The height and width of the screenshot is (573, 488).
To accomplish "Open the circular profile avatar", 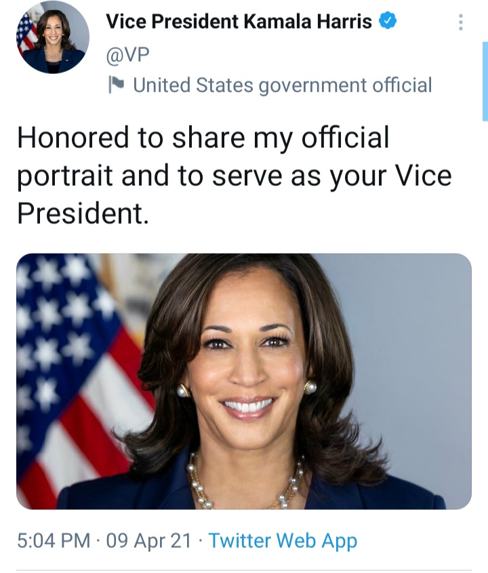I will (x=53, y=37).
